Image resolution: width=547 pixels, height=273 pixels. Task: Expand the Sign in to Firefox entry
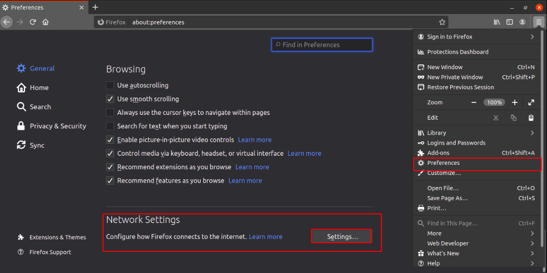pyautogui.click(x=532, y=37)
